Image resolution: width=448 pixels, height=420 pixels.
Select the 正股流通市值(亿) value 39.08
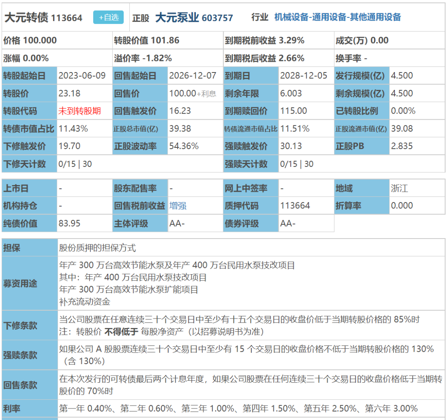tap(402, 129)
